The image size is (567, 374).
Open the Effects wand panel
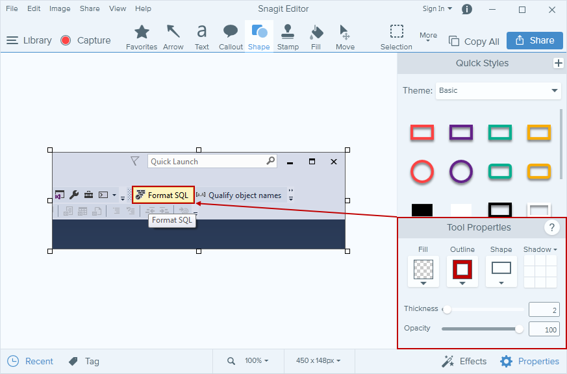pos(464,361)
